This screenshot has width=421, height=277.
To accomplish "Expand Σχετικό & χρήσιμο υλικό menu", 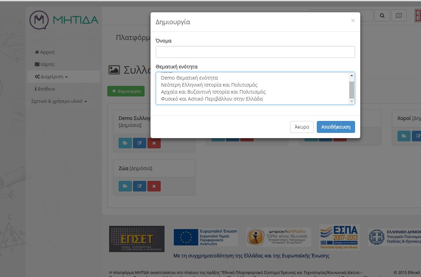I will [x=59, y=101].
